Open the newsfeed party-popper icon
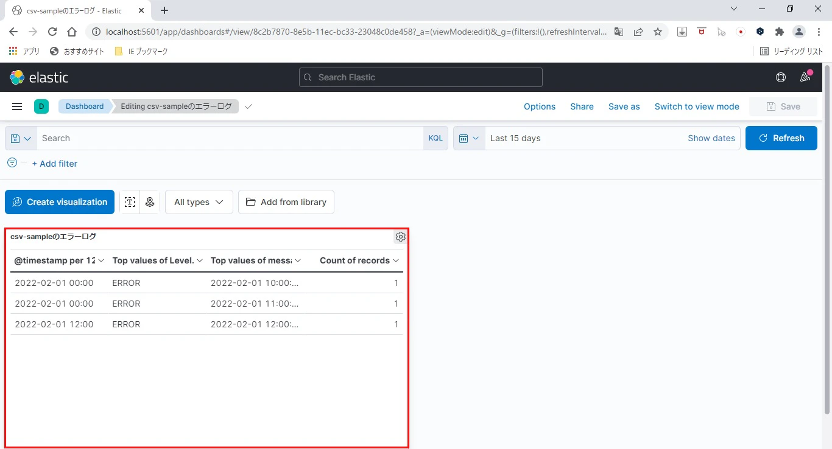 (x=806, y=77)
